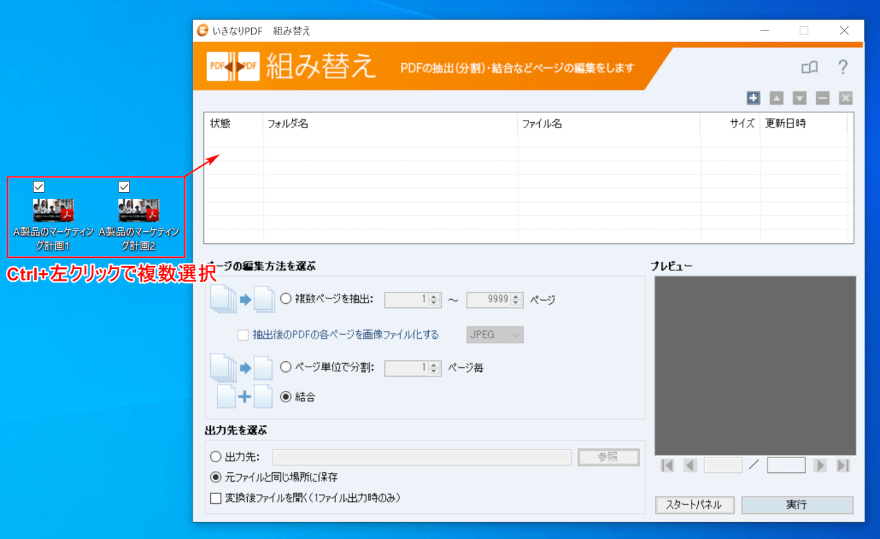Open the manual book icon
Image resolution: width=880 pixels, height=539 pixels.
coord(809,67)
